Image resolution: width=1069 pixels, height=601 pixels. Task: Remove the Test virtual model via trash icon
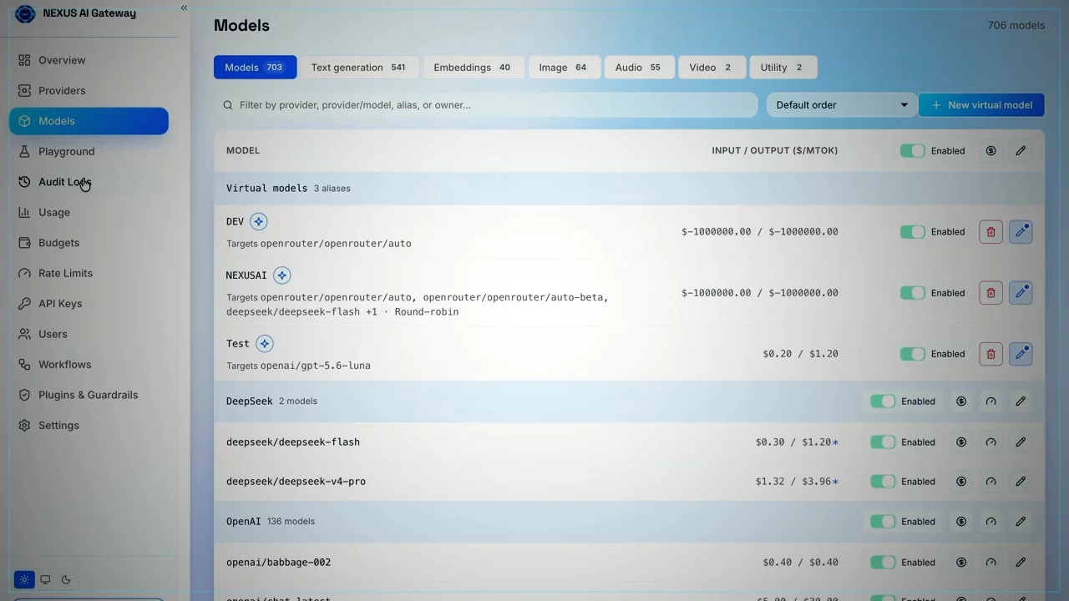[x=990, y=354]
